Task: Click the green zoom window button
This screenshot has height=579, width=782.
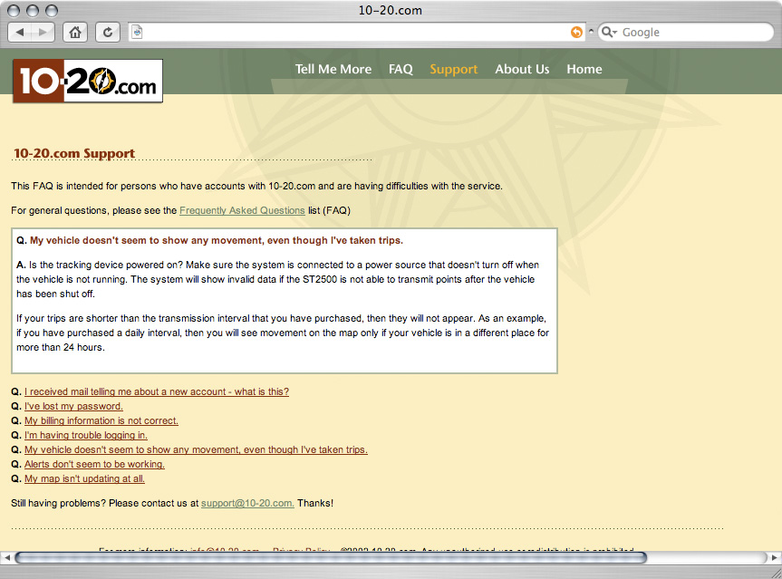Action: tap(52, 11)
